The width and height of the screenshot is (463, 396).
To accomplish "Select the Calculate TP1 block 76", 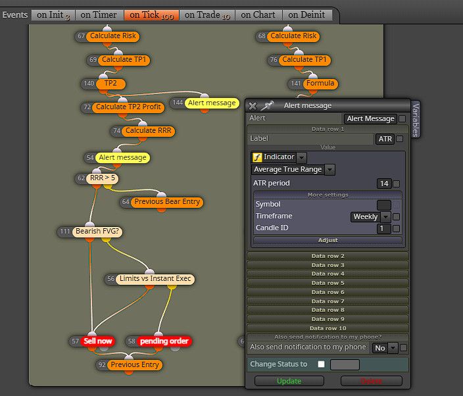I will tap(305, 60).
